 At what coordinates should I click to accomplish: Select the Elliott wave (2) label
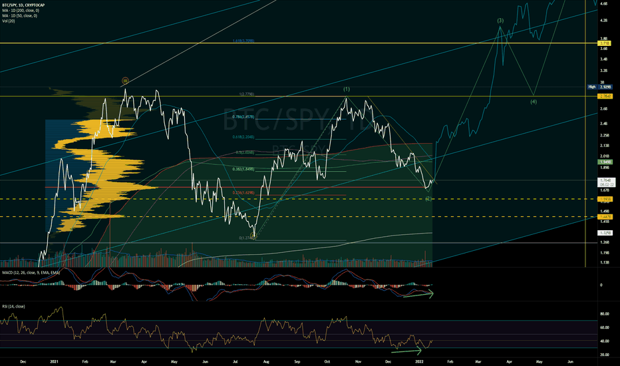tap(428, 198)
